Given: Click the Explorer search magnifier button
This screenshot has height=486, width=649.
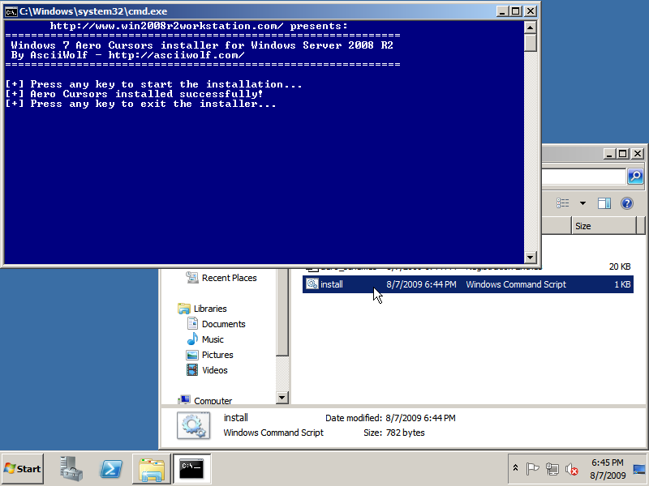Looking at the screenshot, I should coord(635,177).
